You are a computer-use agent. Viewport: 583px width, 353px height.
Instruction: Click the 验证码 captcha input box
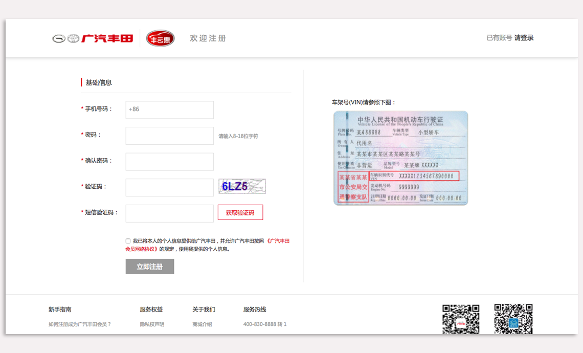(x=169, y=187)
